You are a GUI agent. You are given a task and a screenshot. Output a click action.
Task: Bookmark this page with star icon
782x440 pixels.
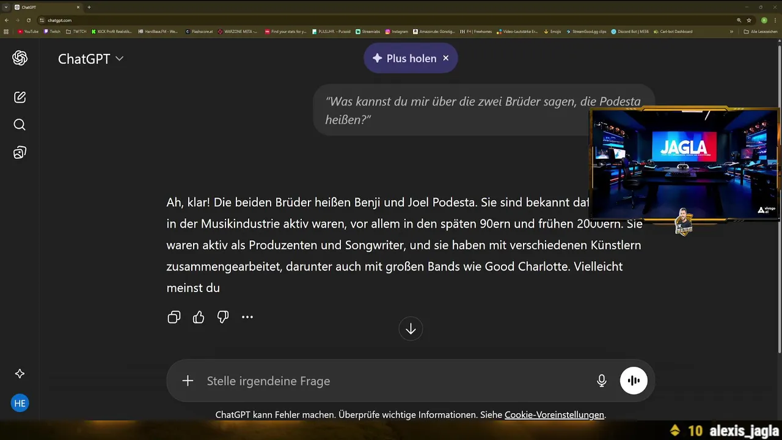coord(749,20)
